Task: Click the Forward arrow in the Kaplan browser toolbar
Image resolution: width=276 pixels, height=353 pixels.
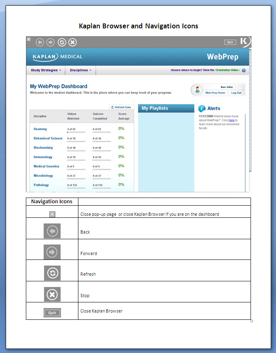Action: (x=51, y=43)
